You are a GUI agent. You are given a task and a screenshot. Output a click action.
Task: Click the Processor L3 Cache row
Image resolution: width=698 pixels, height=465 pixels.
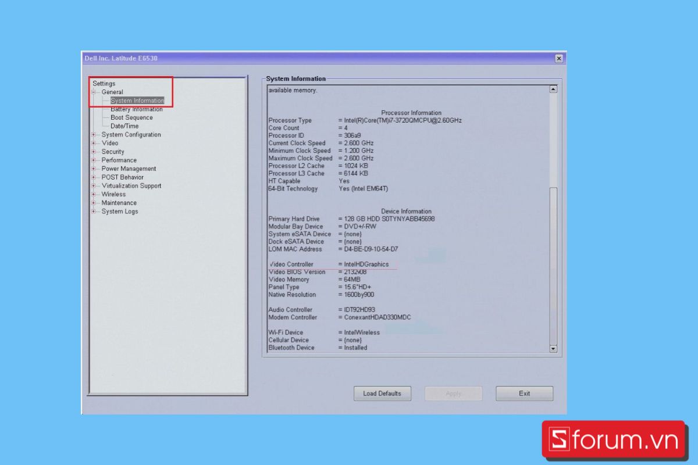coord(318,173)
